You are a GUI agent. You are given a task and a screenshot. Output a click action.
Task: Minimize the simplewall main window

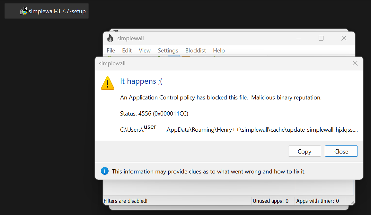pos(299,38)
